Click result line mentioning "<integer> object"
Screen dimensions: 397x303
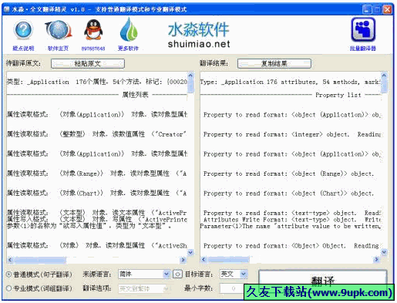292,134
